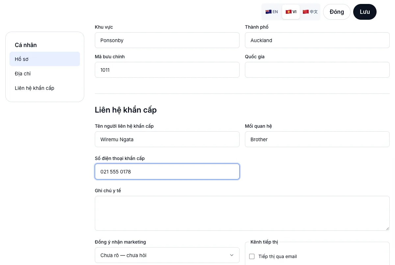Choose the 中文 Chinese flag language option
This screenshot has height=265, width=395.
click(x=310, y=12)
